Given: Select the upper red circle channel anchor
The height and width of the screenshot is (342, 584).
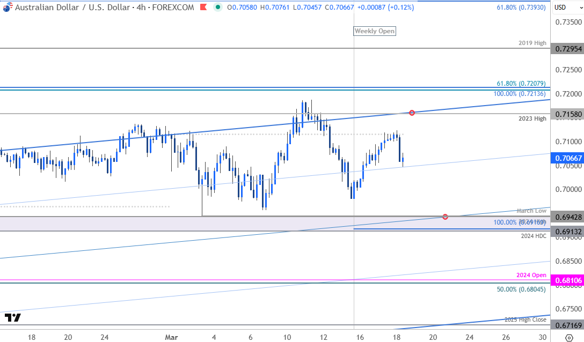Looking at the screenshot, I should pos(412,113).
